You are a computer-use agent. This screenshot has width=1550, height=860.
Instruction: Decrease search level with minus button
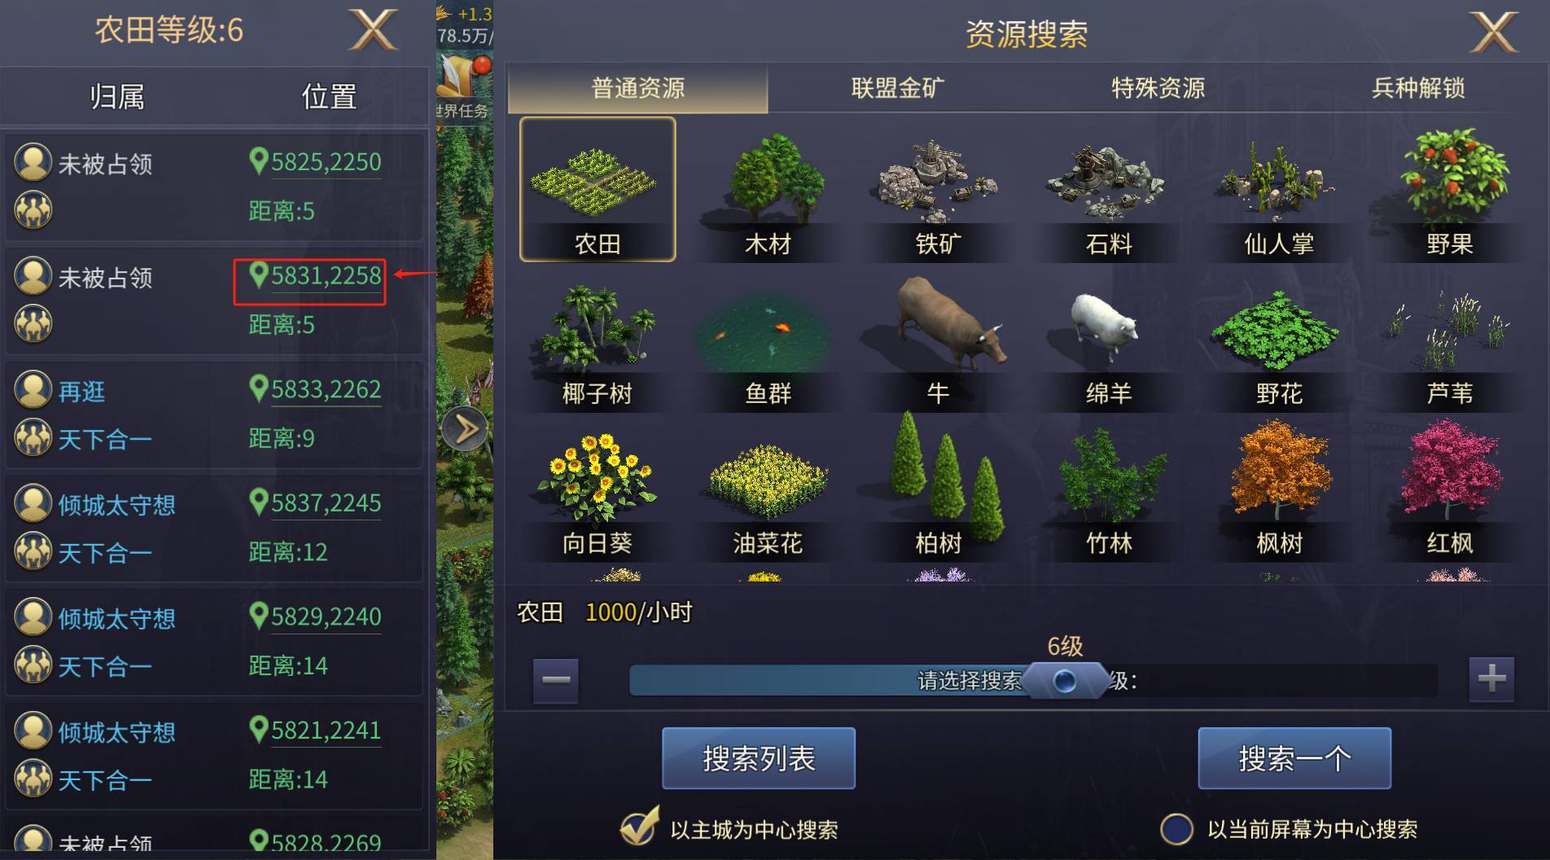tap(556, 680)
